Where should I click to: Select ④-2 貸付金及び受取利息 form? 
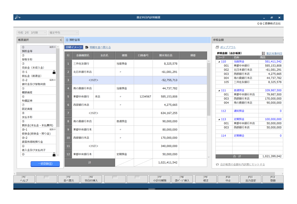[x=38, y=82]
